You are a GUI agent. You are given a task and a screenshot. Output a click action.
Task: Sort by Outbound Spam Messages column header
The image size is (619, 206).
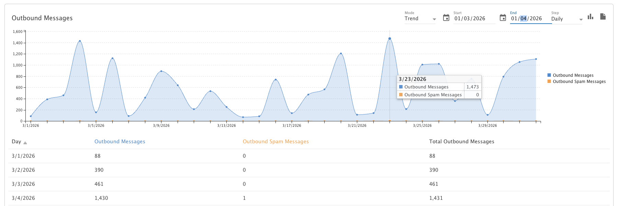[x=275, y=142]
